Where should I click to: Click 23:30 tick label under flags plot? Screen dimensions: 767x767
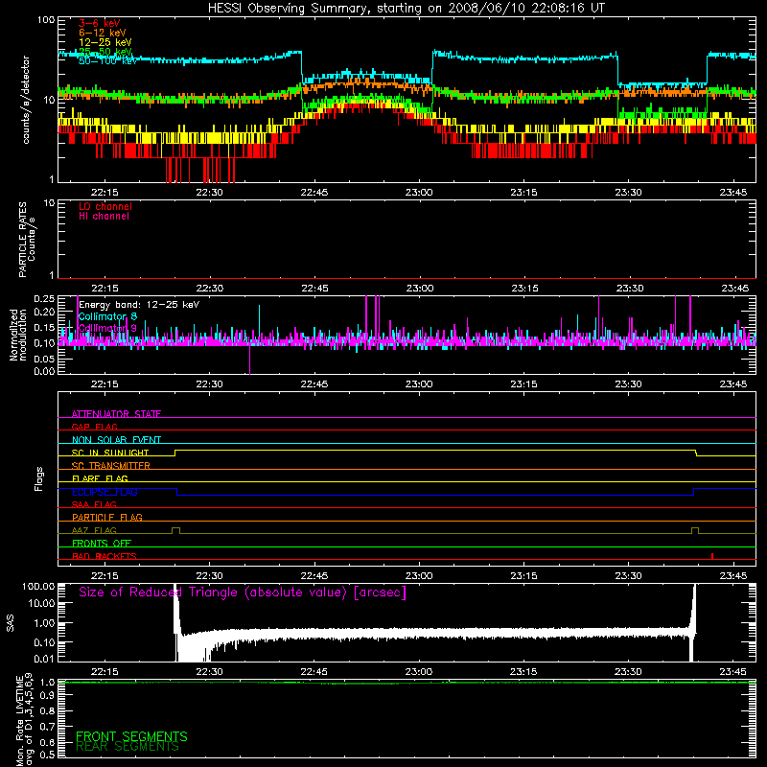tap(629, 576)
